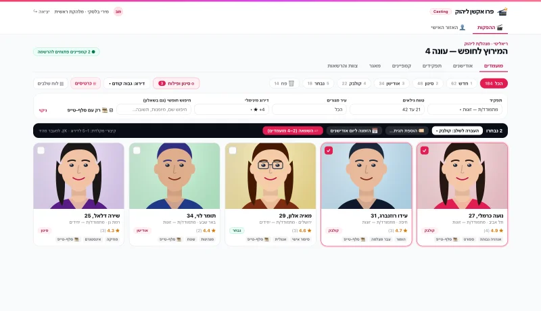The image size is (541, 311).
Task: Check the selection box on מאיה אלון's card
Action: pyautogui.click(x=233, y=151)
